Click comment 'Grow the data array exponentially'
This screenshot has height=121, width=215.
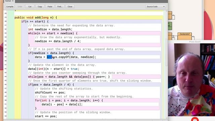point(78,37)
